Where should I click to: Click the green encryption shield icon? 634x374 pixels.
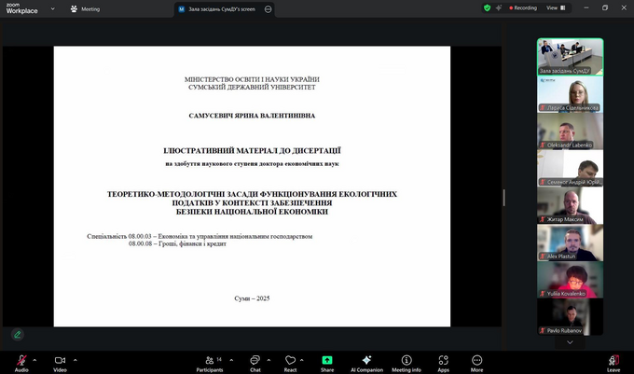[487, 7]
